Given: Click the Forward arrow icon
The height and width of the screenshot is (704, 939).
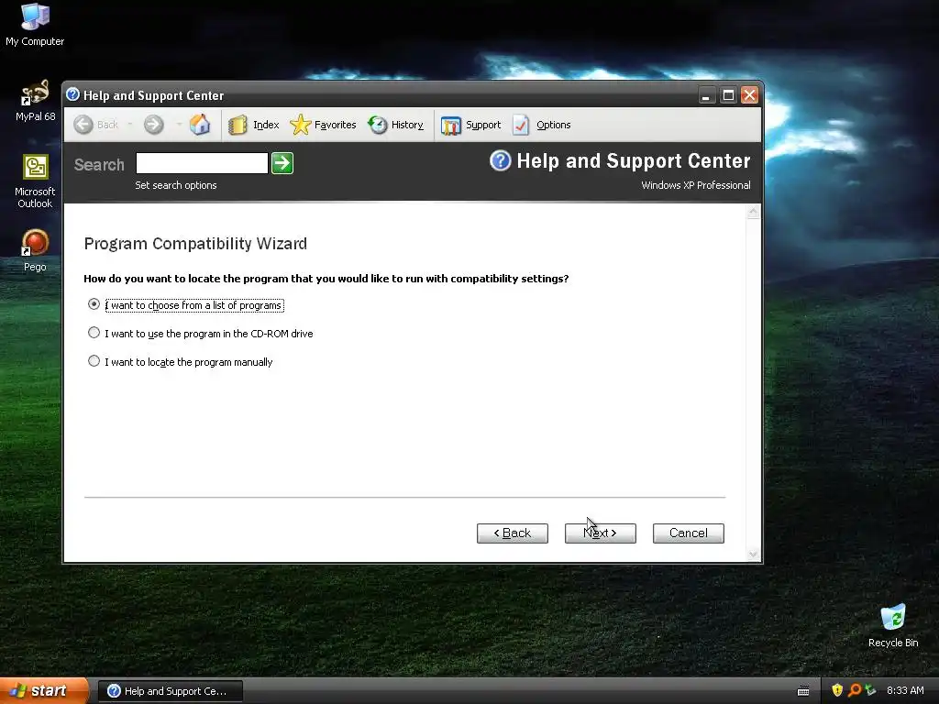Looking at the screenshot, I should pos(154,125).
